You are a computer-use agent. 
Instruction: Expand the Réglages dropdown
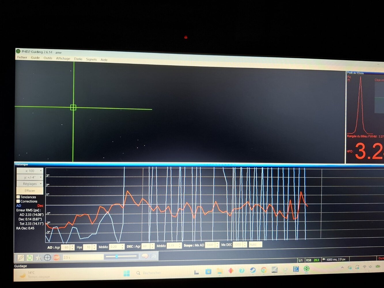point(30,184)
